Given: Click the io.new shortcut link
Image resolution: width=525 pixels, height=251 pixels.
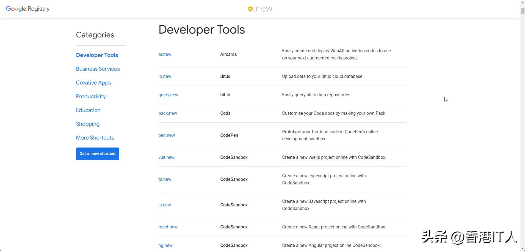Looking at the screenshot, I should point(165,77).
